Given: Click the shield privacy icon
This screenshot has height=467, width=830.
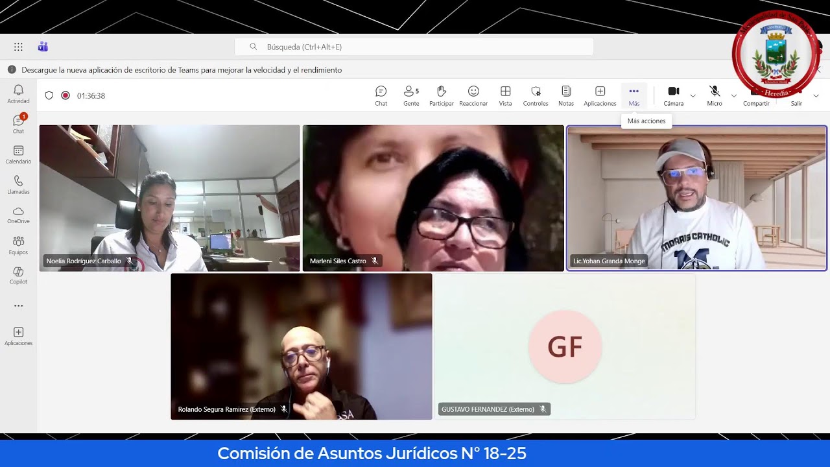Looking at the screenshot, I should (49, 95).
